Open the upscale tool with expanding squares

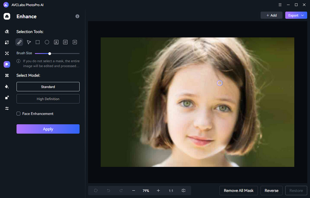click(7, 97)
